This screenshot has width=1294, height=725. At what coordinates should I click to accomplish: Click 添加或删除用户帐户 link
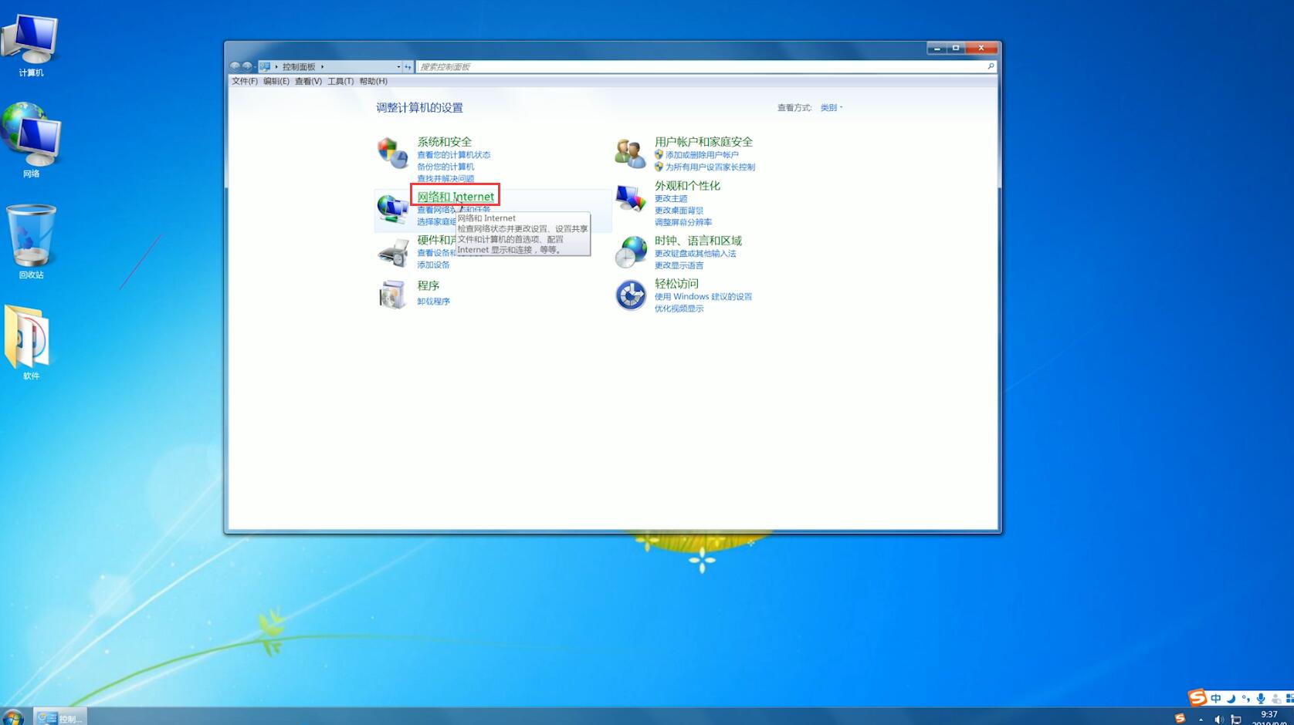click(702, 155)
